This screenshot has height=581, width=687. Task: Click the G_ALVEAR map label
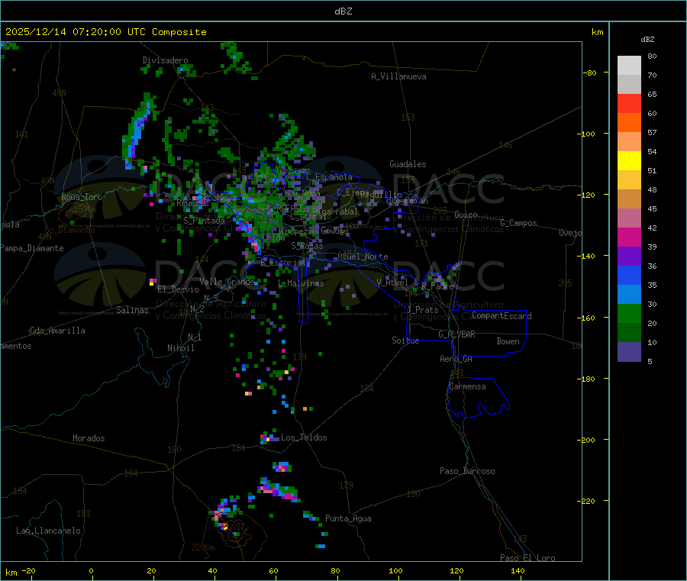[456, 334]
